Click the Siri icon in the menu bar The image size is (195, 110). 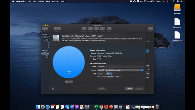178,1
